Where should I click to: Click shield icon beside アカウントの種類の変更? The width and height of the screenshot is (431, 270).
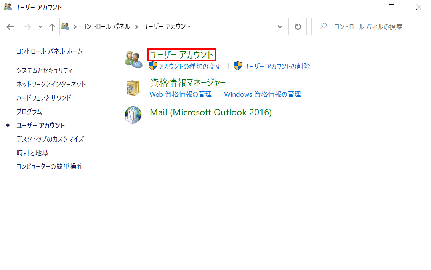[153, 66]
